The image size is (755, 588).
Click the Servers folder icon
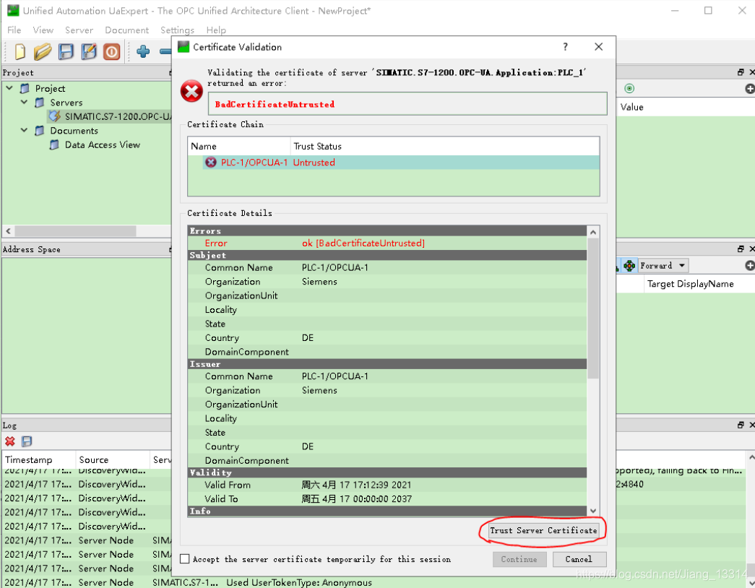[x=40, y=103]
